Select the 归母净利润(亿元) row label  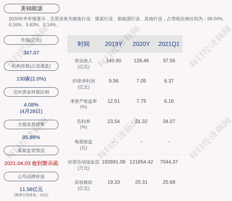click(83, 84)
